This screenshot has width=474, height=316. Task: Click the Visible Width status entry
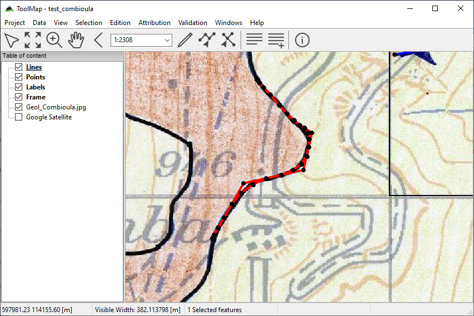click(138, 310)
